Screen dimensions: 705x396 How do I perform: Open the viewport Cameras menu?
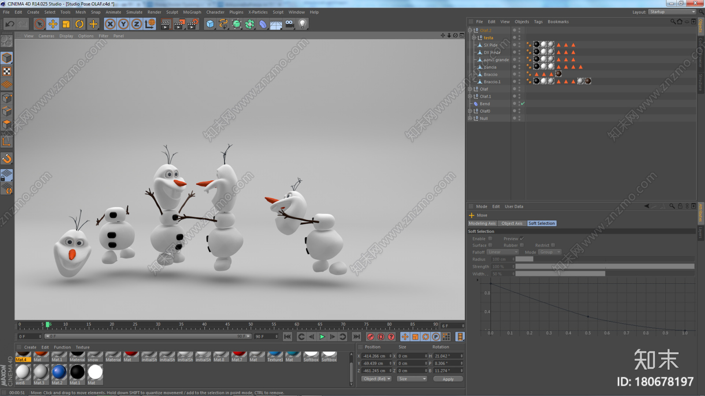pos(46,36)
